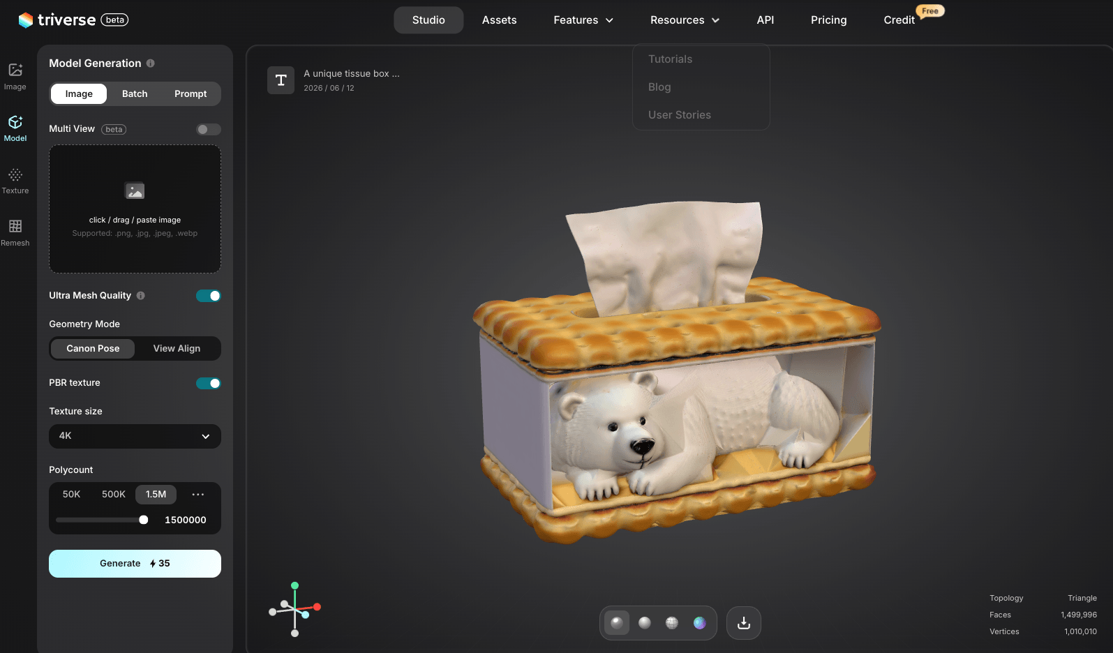Open the Assets nav item
Image resolution: width=1113 pixels, height=653 pixels.
coord(500,20)
